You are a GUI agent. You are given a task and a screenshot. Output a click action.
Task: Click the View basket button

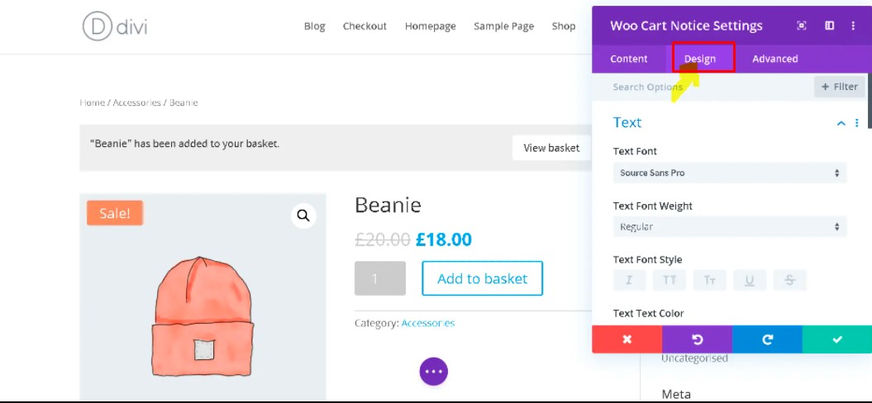point(551,148)
